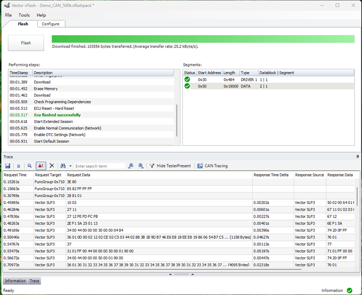Click the left splitter collapse arrow below trace

pyautogui.click(x=170, y=274)
